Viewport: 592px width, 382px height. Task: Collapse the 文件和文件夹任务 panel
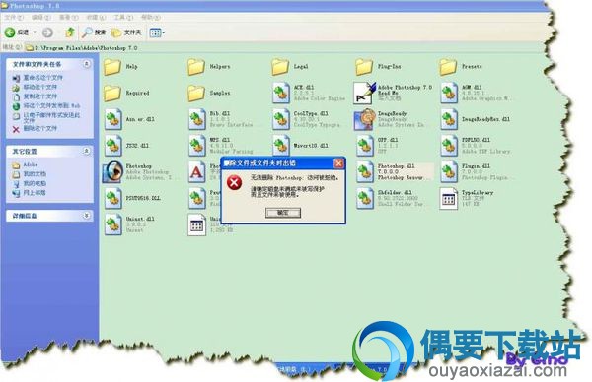coord(87,64)
